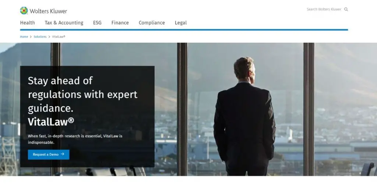
Task: Open the Tax & Accounting menu
Action: tap(64, 23)
